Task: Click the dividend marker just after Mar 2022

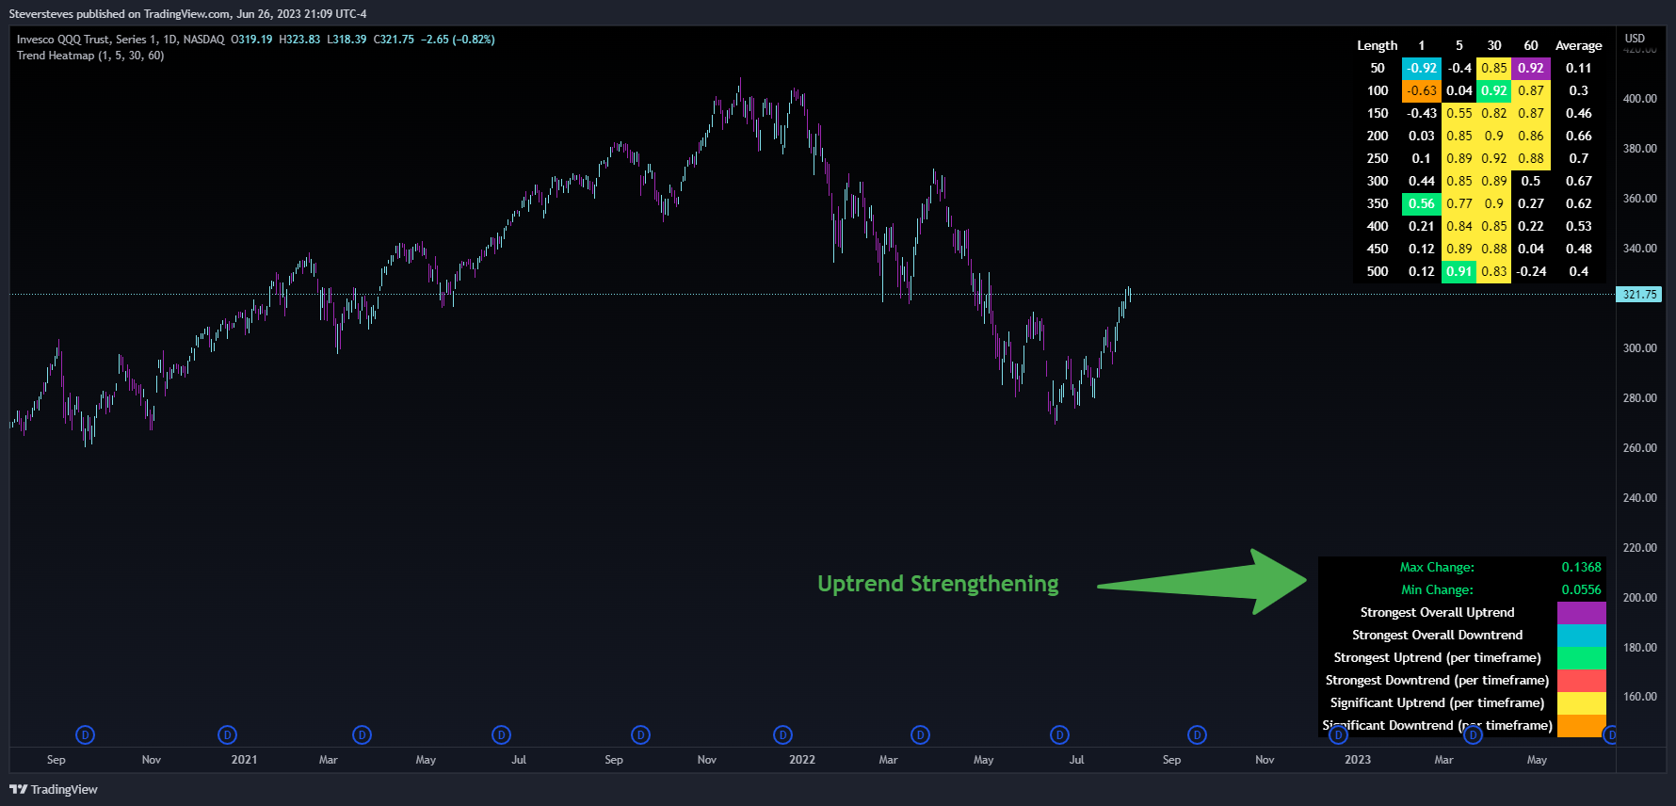Action: point(920,734)
